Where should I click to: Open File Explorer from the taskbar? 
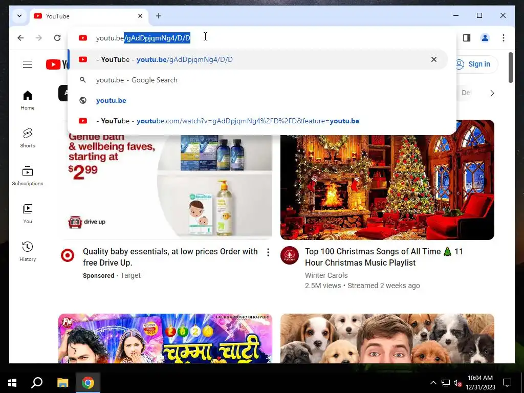[x=62, y=383]
